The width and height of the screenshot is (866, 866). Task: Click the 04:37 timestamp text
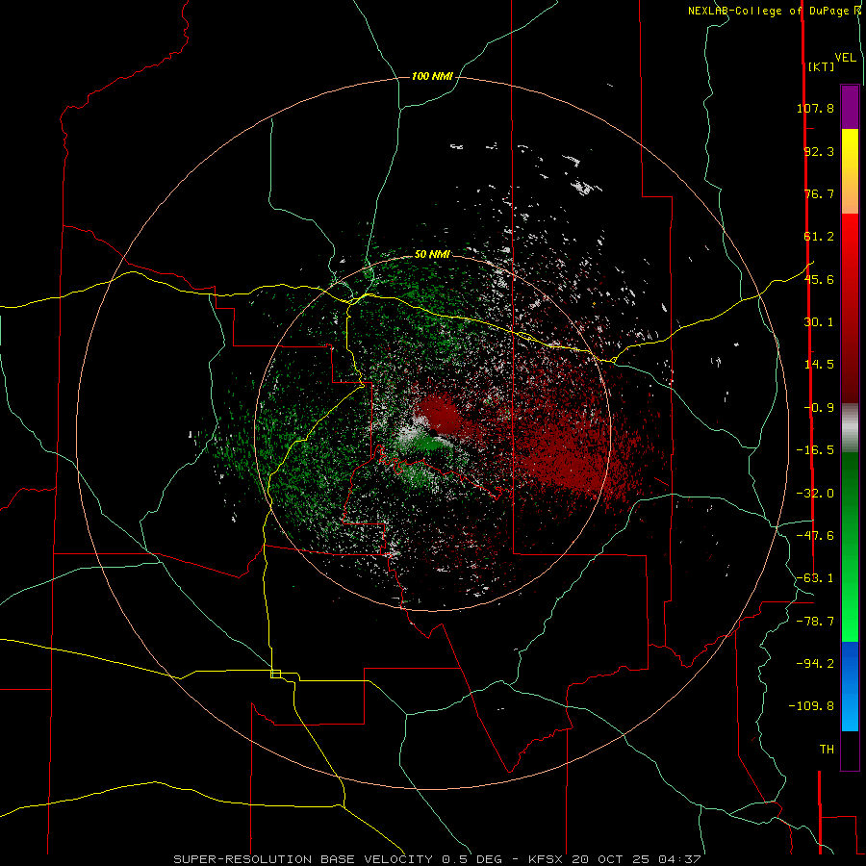679,859
